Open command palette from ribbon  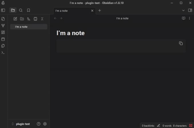(3, 53)
